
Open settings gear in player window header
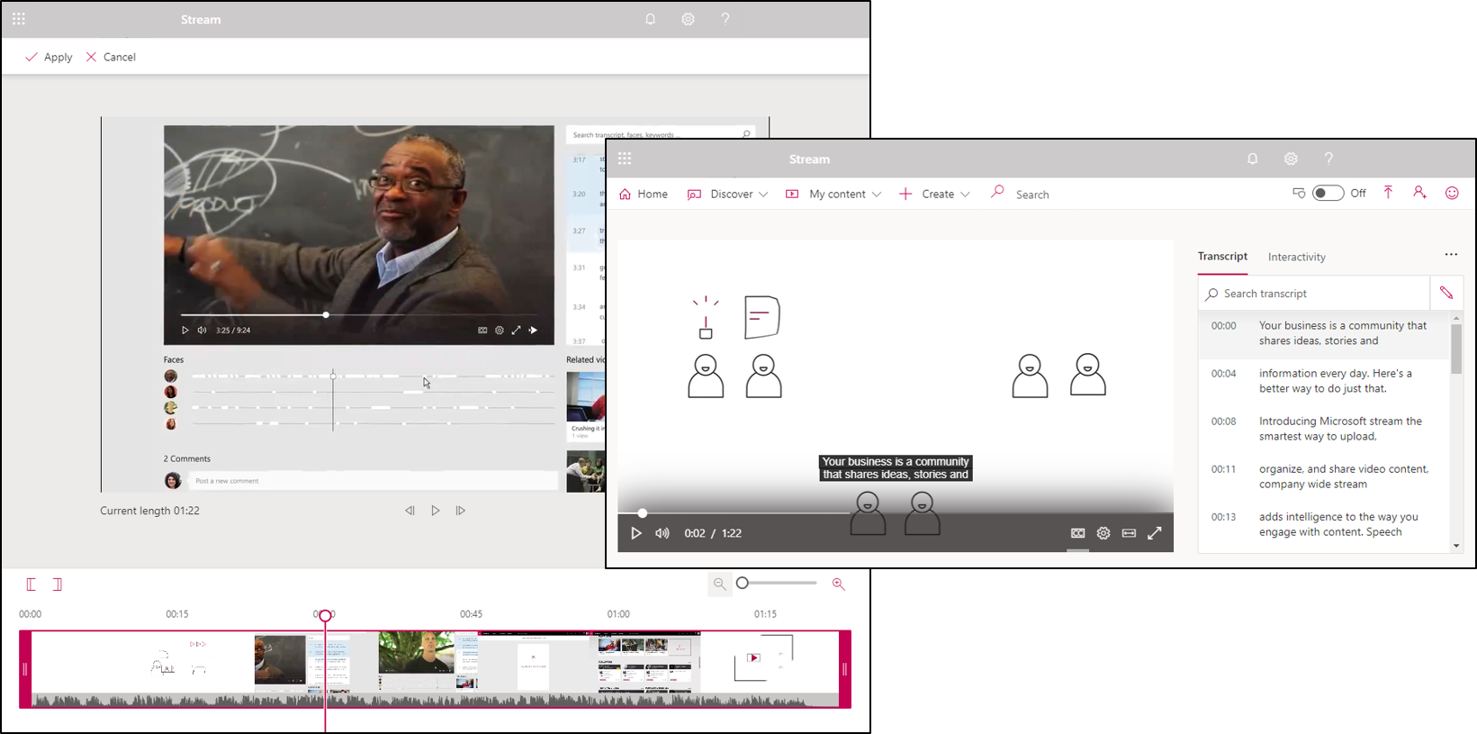1291,159
